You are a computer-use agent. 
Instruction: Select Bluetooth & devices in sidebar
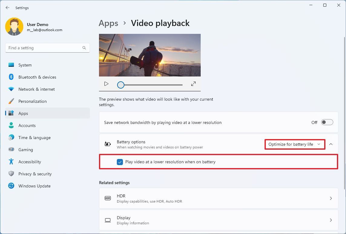(37, 77)
